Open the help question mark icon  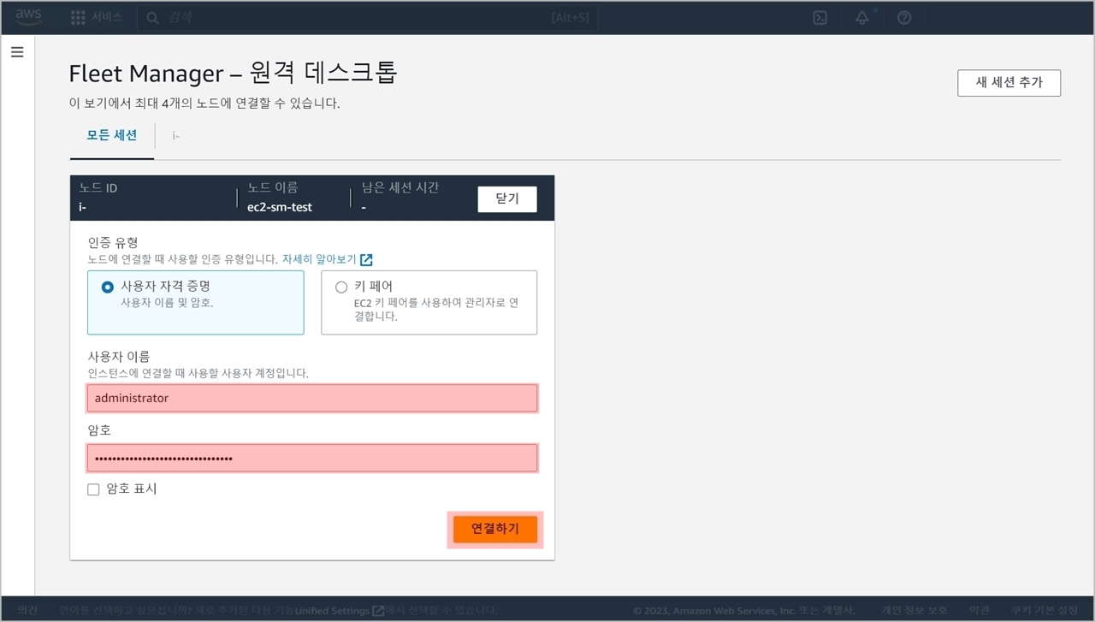[904, 18]
